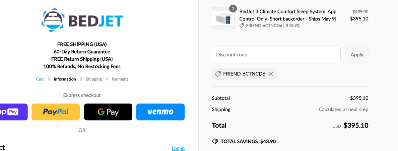Pay with the Google Pay button

108,112
